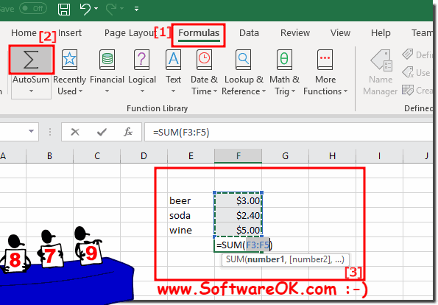The height and width of the screenshot is (305, 438).
Task: Select the $5.00 cell
Action: click(238, 230)
